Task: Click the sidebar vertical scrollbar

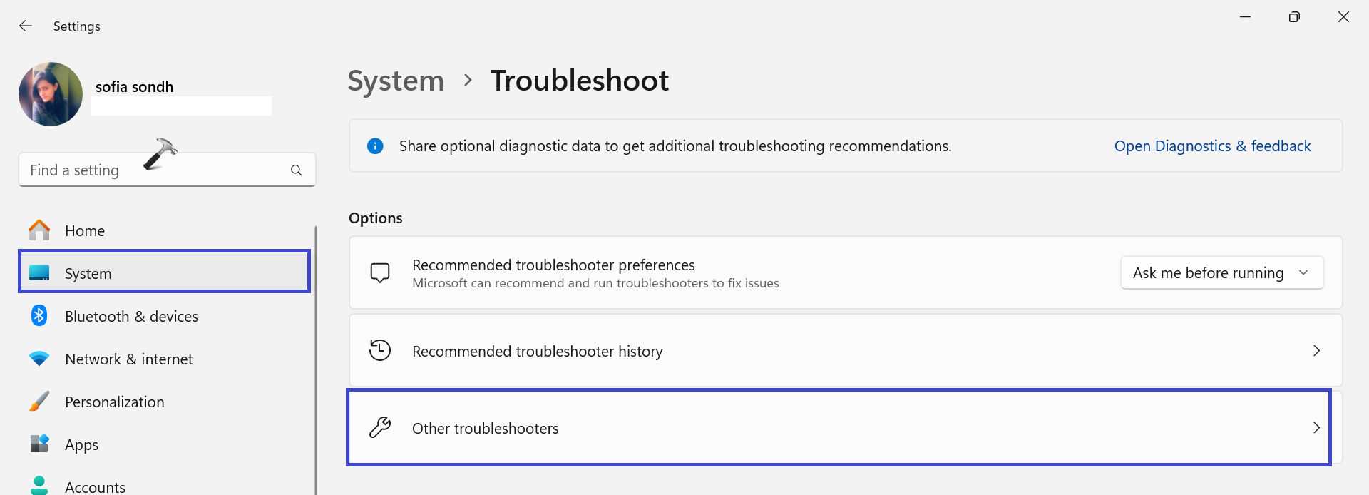Action: (x=315, y=357)
